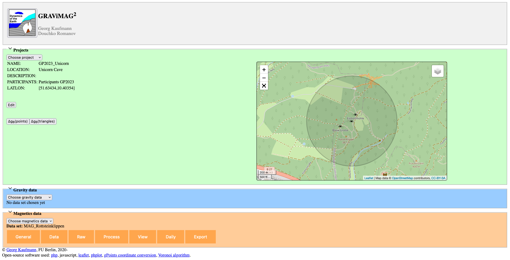The height and width of the screenshot is (260, 510).
Task: Collapse the Magnetics data section
Action: point(10,212)
